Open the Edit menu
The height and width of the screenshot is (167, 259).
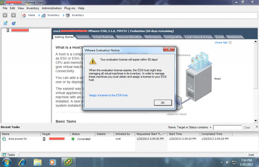(12, 8)
